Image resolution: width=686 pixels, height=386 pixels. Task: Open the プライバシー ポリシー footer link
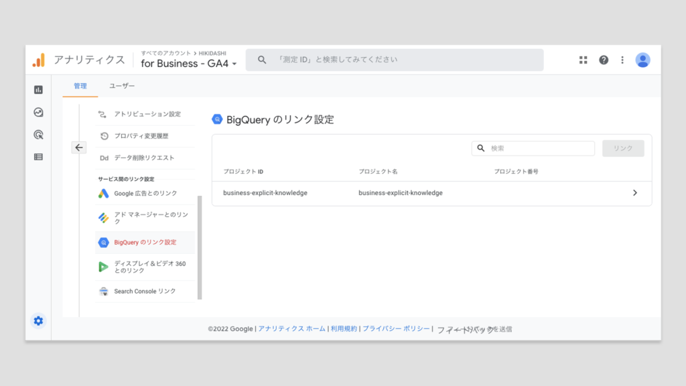point(396,329)
